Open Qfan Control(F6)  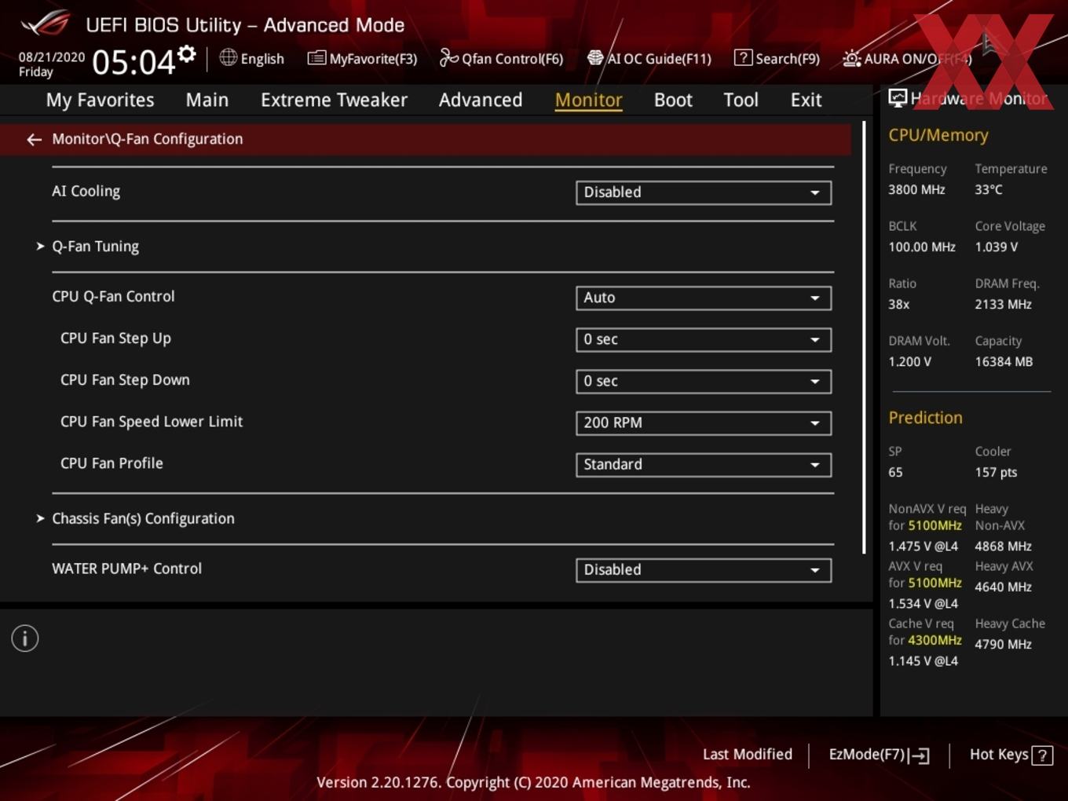(501, 58)
